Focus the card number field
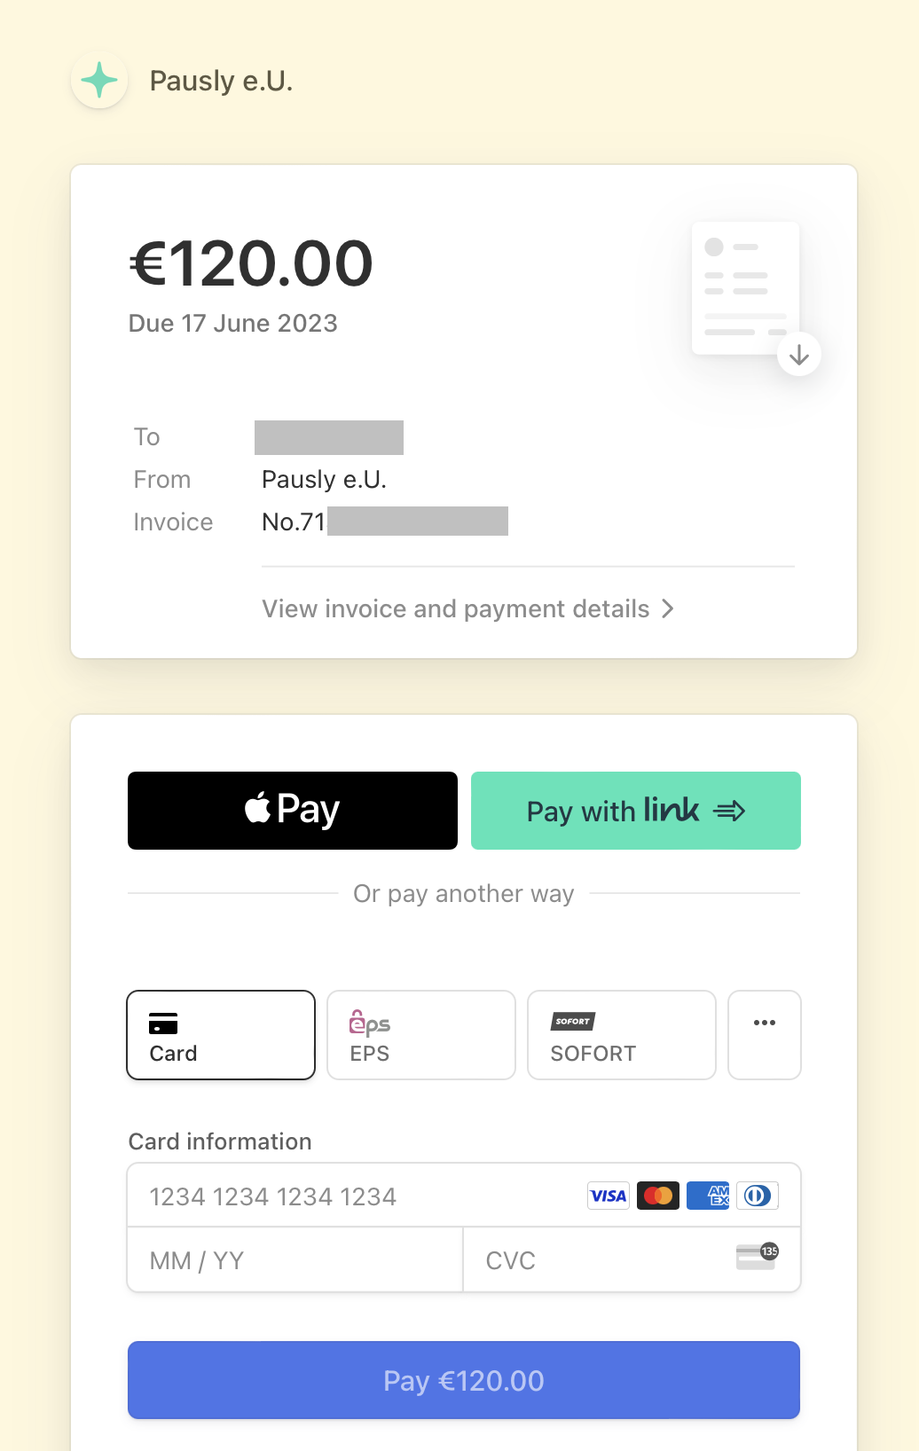919x1451 pixels. 355,1196
